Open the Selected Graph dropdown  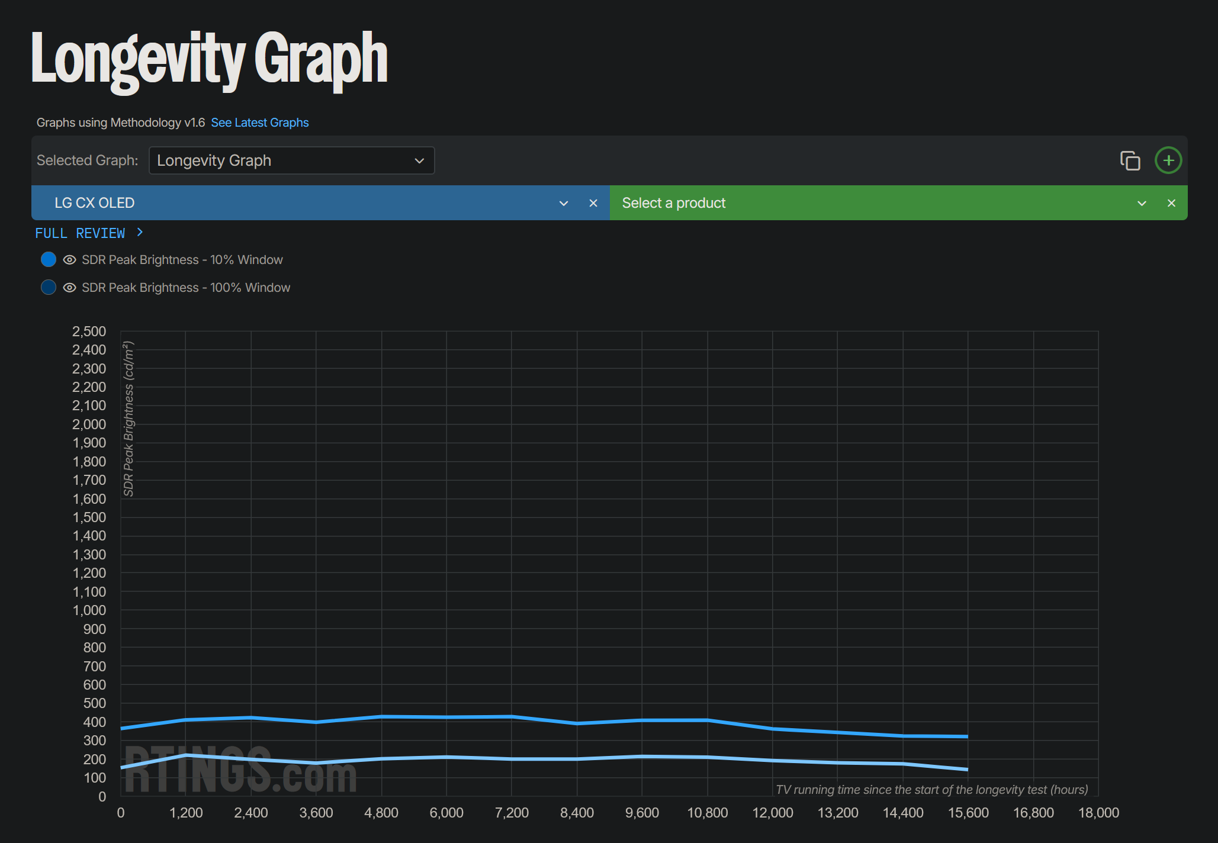click(x=291, y=160)
